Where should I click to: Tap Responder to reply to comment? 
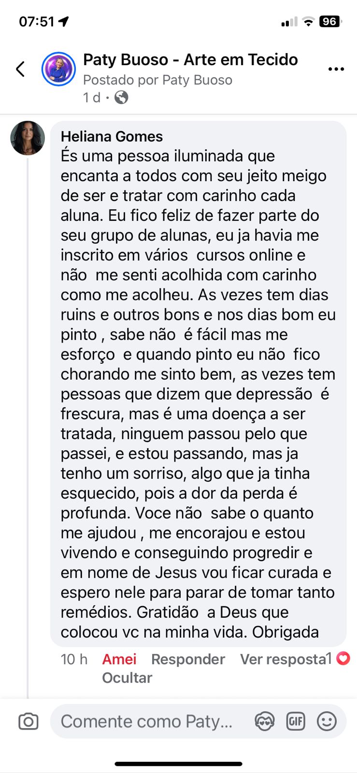tap(188, 659)
